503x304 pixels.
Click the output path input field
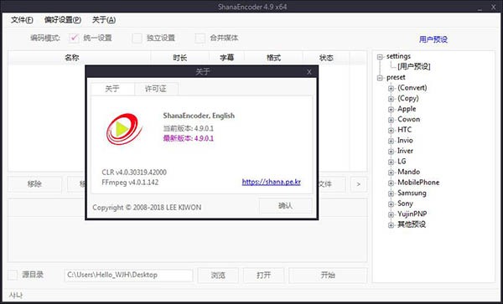(128, 276)
